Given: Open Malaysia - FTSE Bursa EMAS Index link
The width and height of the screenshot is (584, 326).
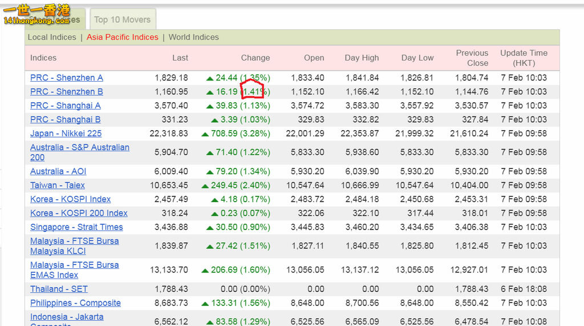Looking at the screenshot, I should point(75,269).
